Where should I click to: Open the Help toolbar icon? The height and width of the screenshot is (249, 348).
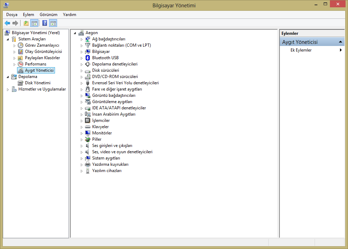(45, 23)
